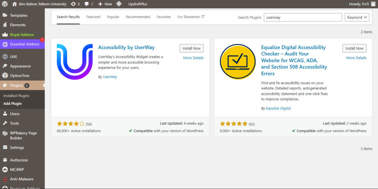Install Equalize Digital Accessibility Checker

tap(354, 48)
